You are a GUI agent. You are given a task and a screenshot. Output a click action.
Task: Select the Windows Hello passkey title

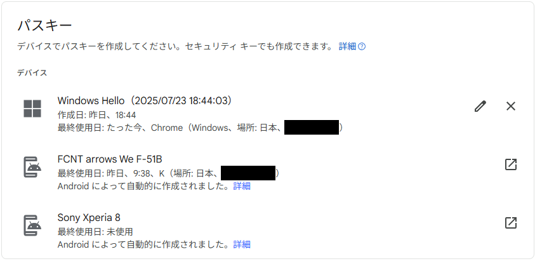(x=145, y=101)
